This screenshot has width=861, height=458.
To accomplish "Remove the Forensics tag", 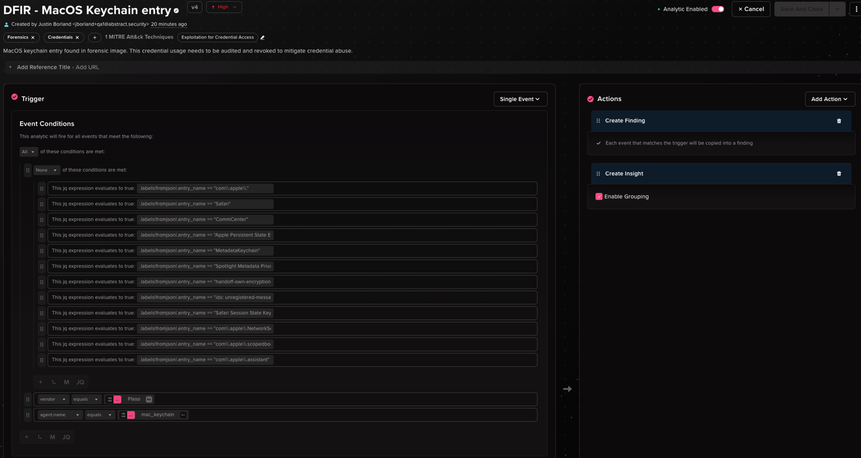I will click(x=33, y=37).
